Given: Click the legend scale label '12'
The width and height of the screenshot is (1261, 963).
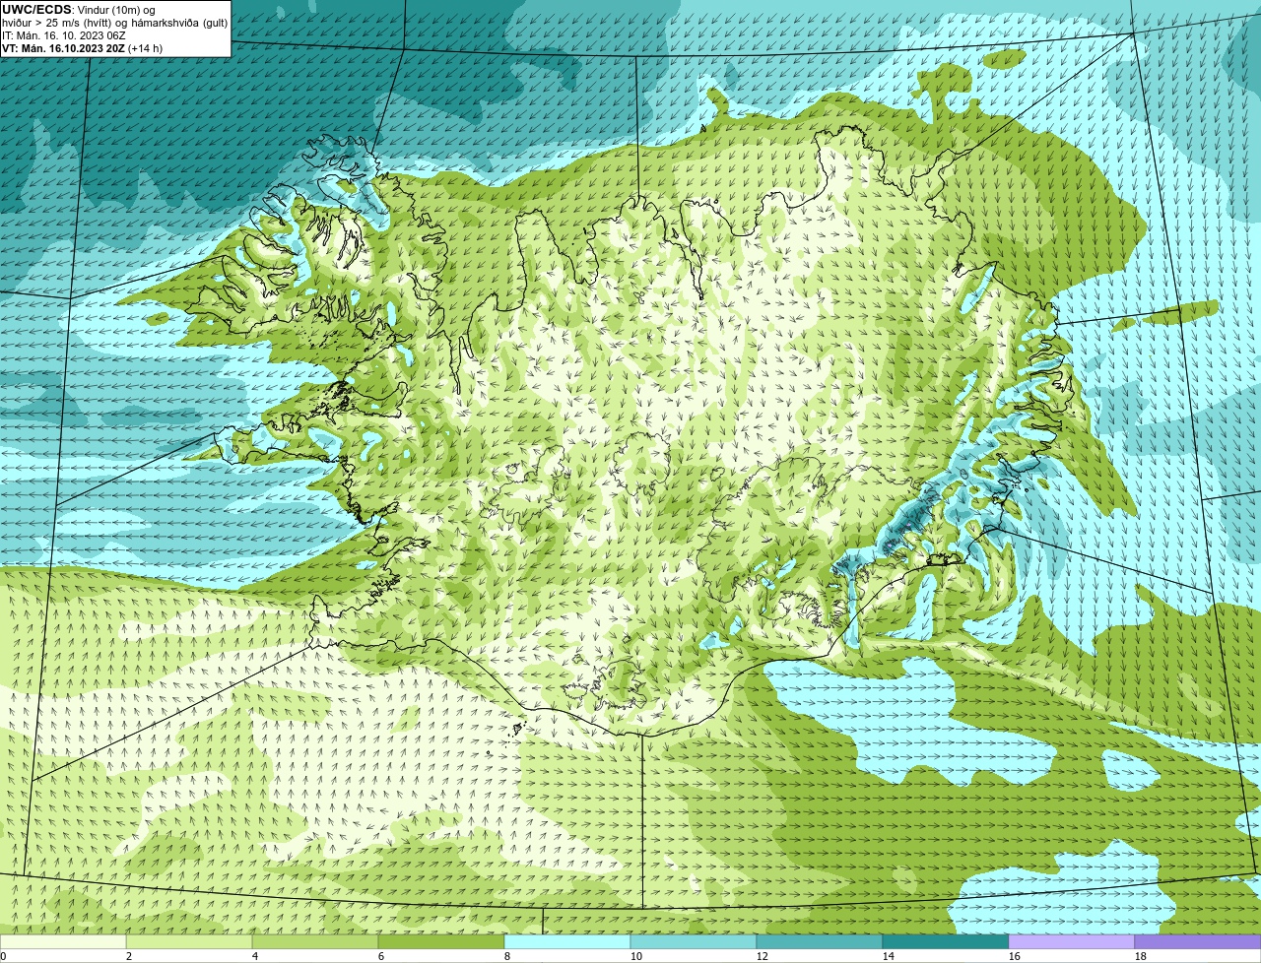Looking at the screenshot, I should (762, 956).
